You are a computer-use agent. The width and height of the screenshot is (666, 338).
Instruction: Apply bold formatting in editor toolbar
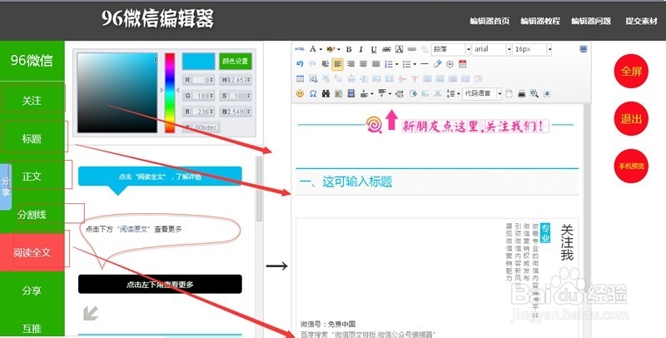[349, 49]
